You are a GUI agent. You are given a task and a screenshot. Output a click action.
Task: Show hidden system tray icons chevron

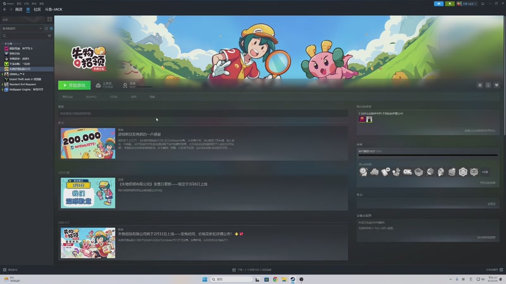(x=450, y=279)
